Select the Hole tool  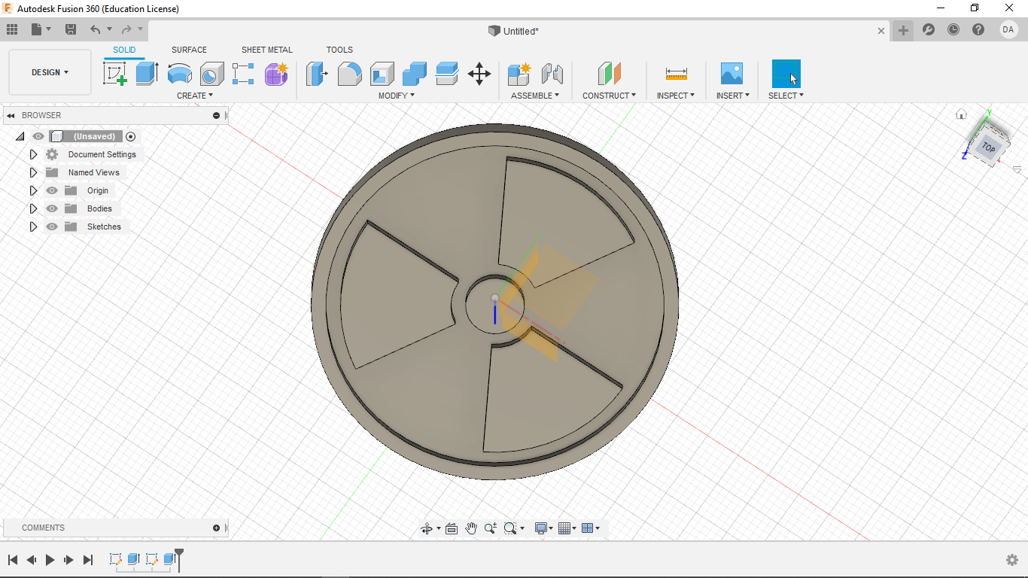[212, 74]
